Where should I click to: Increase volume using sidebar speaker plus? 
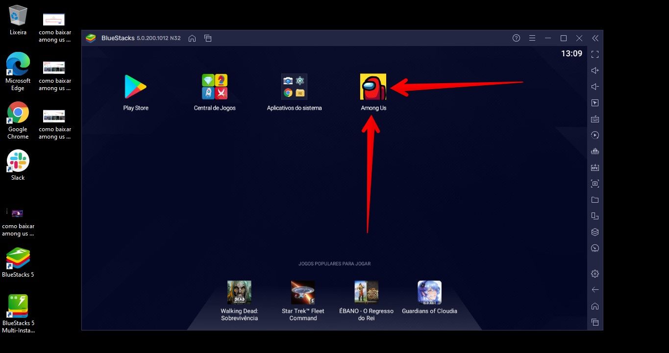click(595, 71)
